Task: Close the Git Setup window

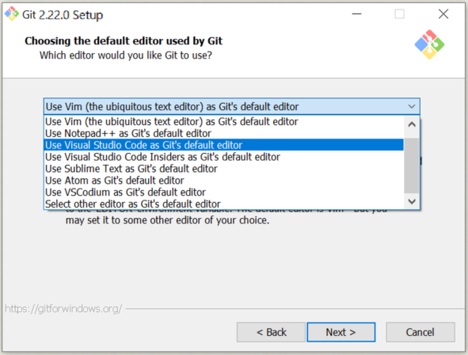Action: [443, 14]
